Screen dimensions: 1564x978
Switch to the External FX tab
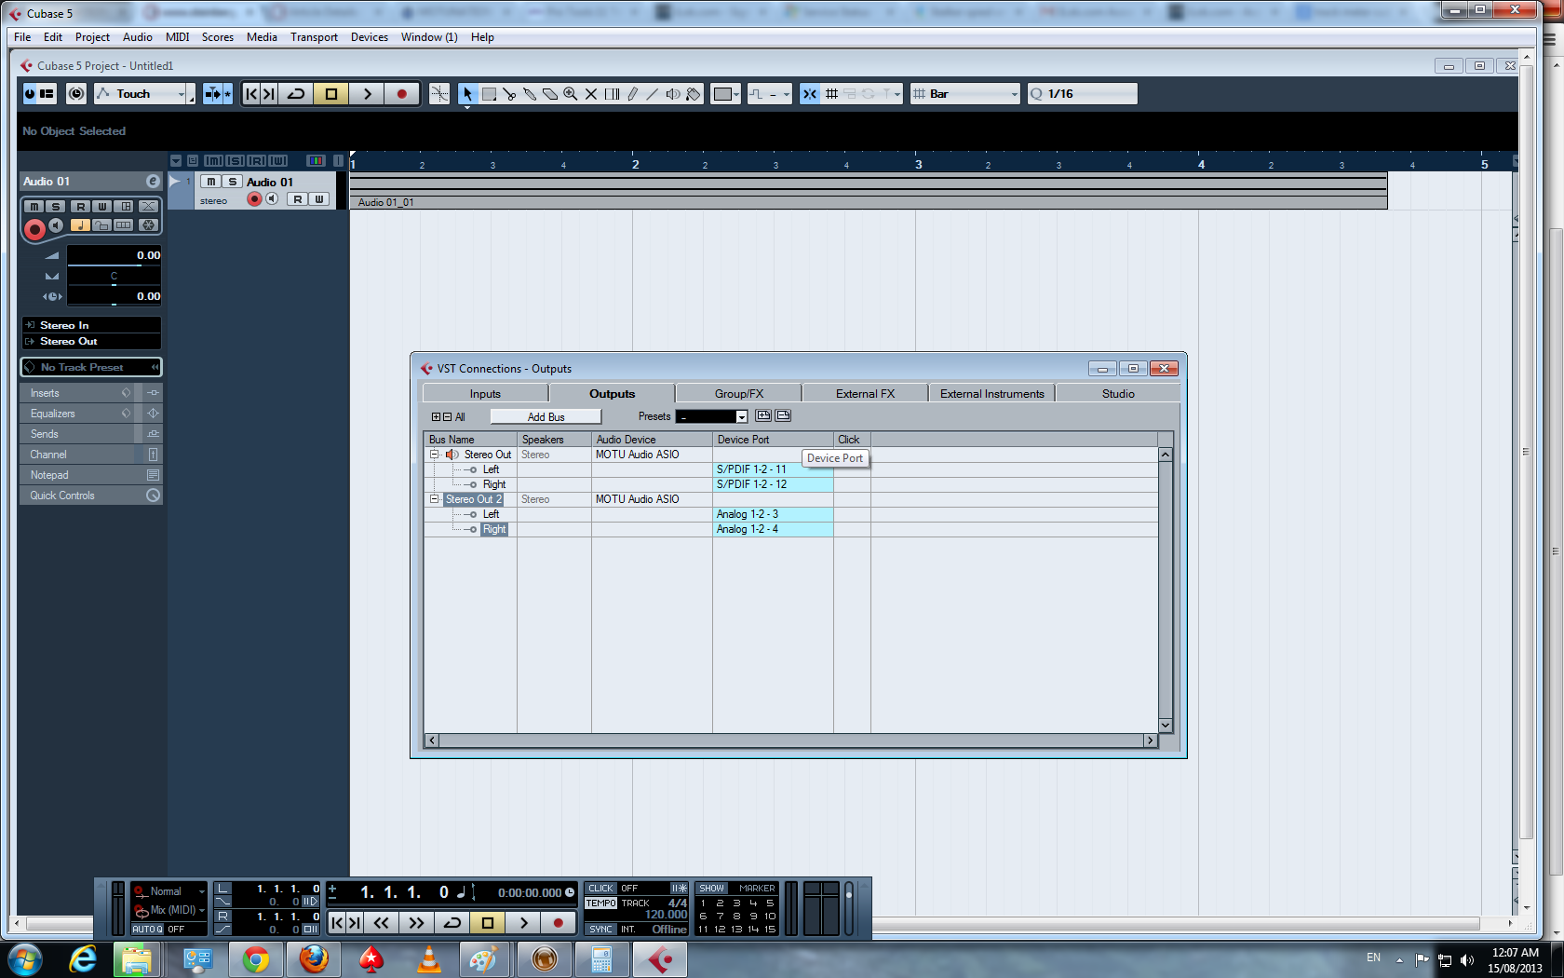[865, 394]
